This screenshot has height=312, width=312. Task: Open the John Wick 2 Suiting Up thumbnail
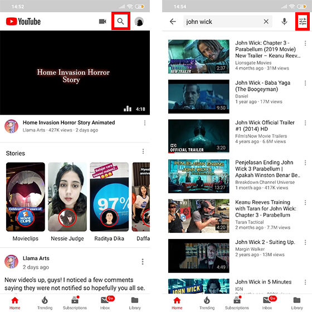[x=198, y=256]
